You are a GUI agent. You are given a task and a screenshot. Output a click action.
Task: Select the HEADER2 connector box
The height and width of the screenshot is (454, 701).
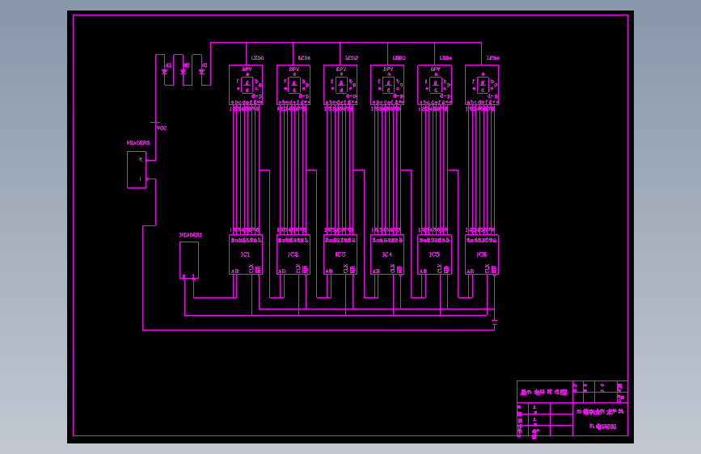tap(137, 170)
